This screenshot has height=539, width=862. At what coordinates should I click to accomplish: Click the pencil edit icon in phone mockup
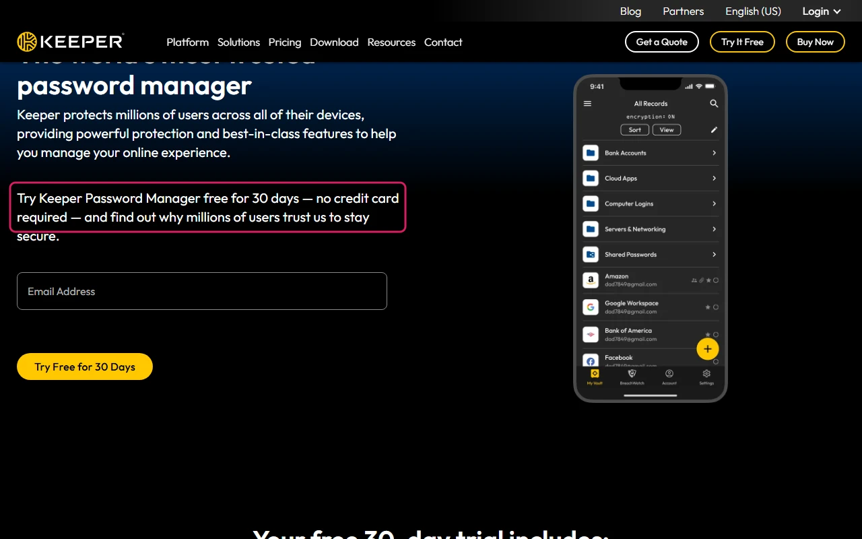pos(714,129)
